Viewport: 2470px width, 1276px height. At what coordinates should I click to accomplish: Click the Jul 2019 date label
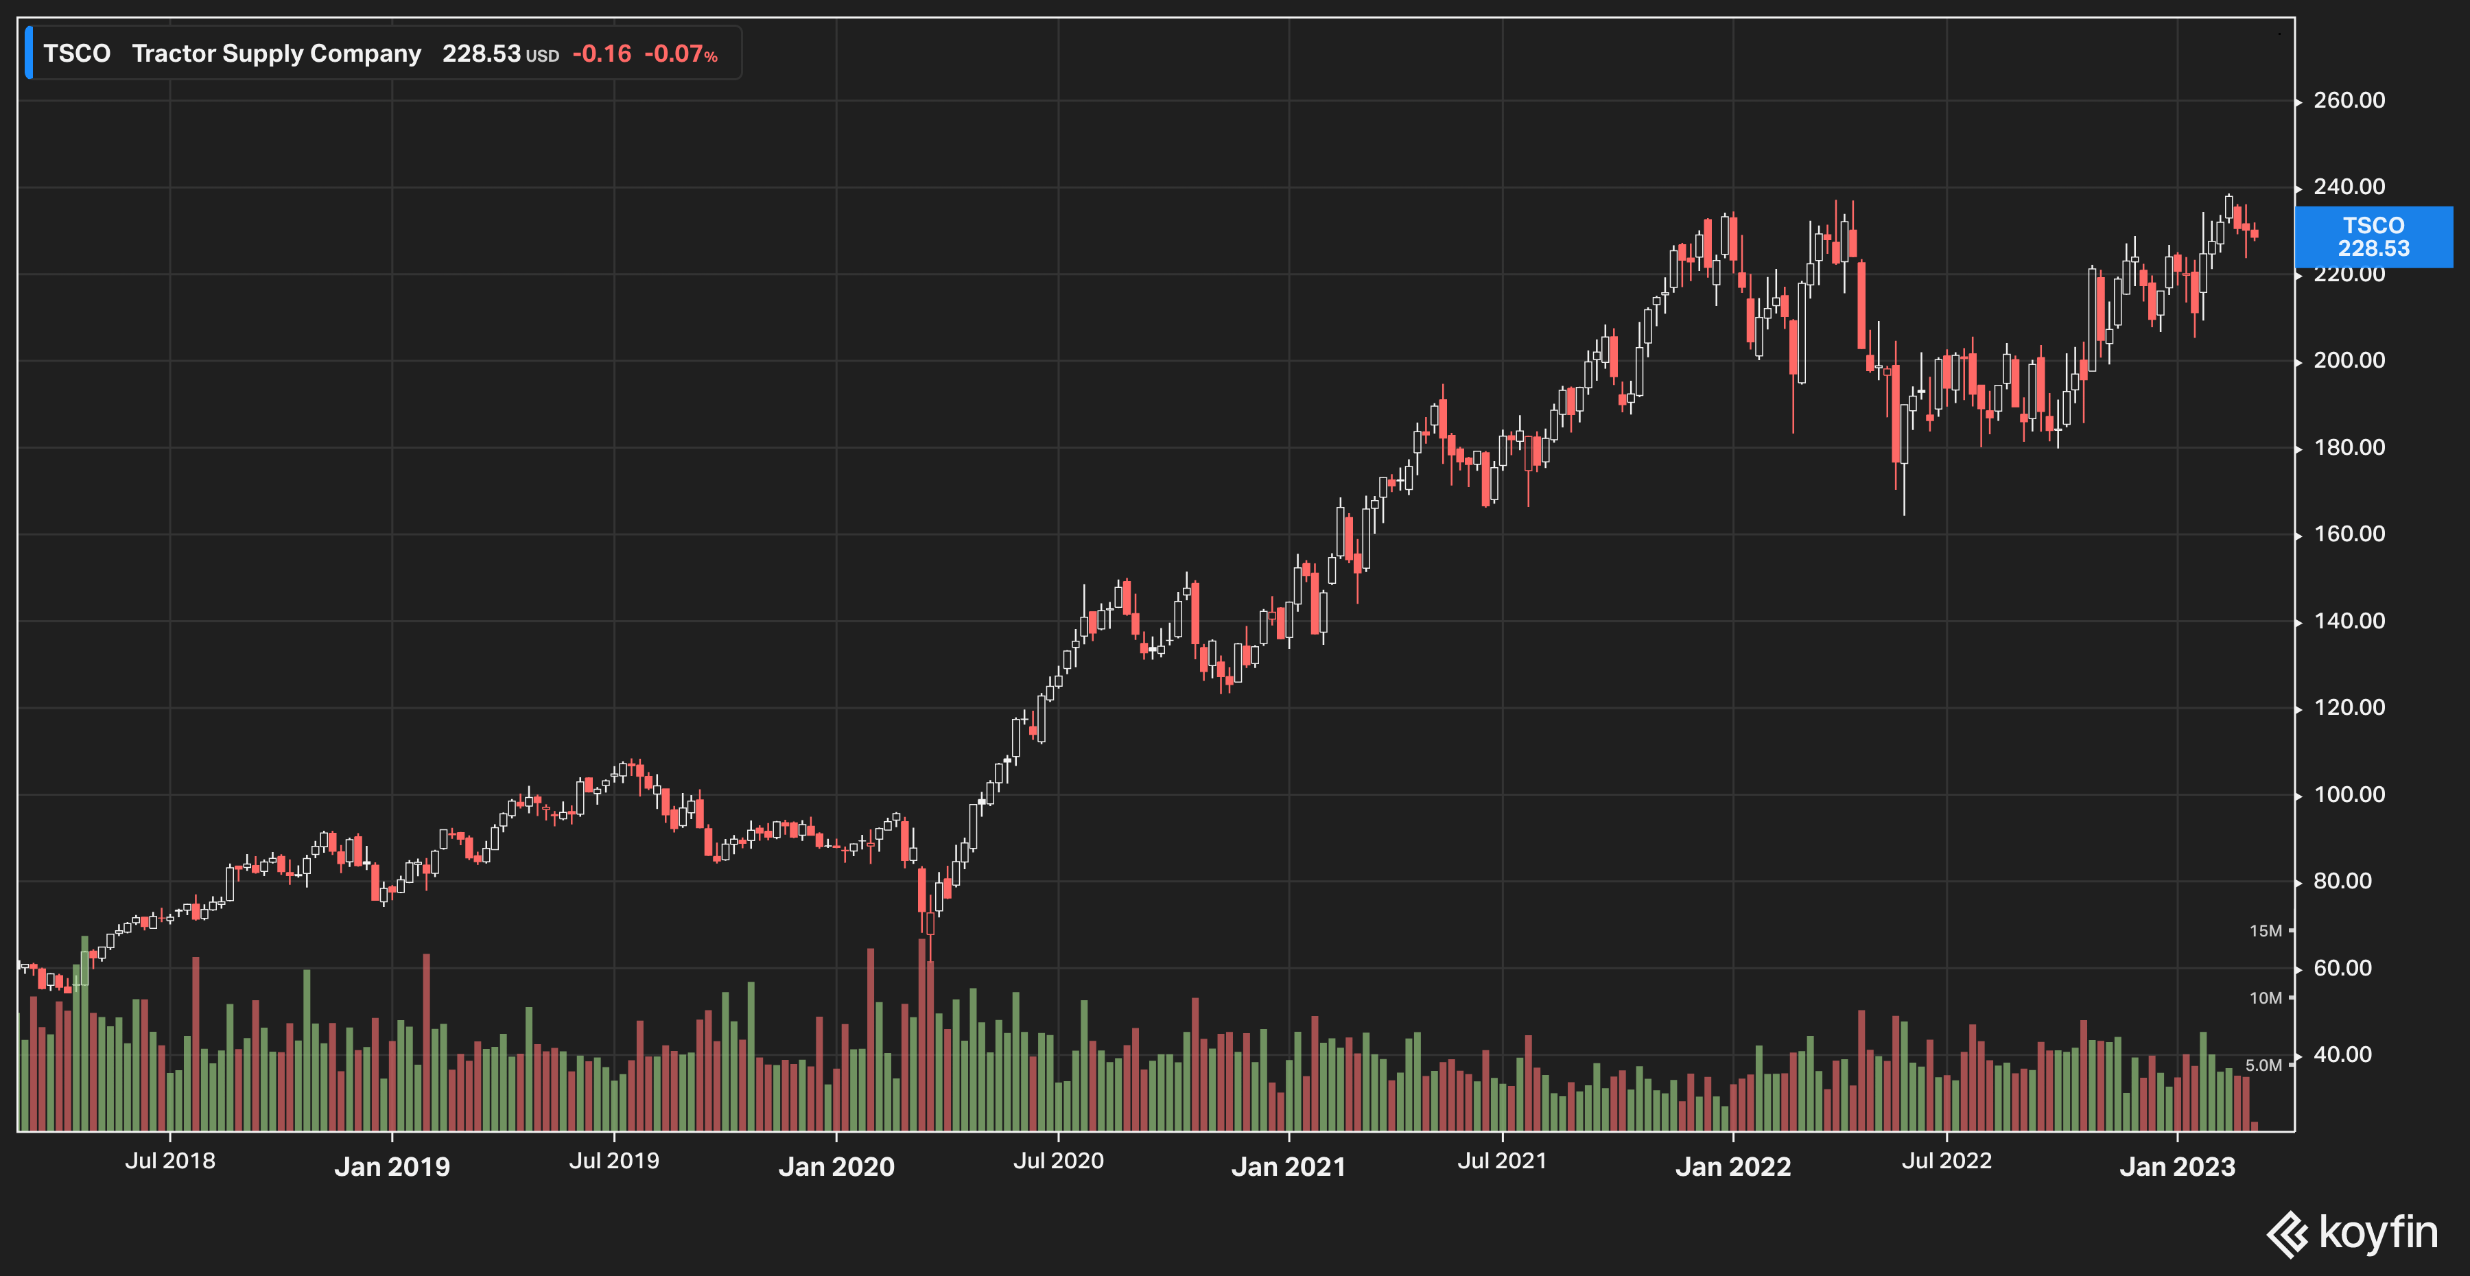pos(615,1161)
